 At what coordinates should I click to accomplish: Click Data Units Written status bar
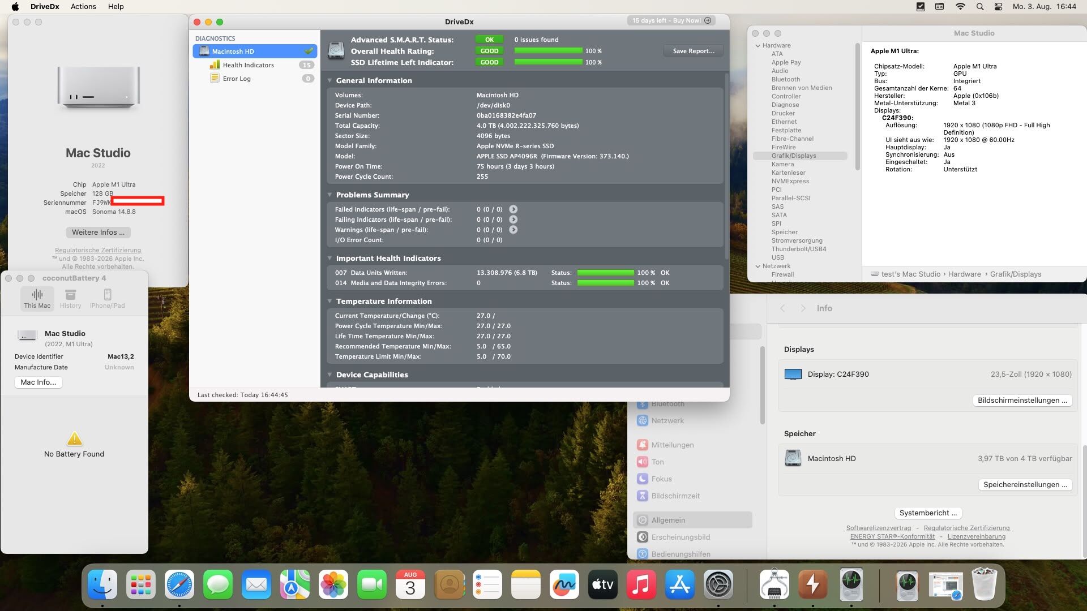tap(605, 273)
